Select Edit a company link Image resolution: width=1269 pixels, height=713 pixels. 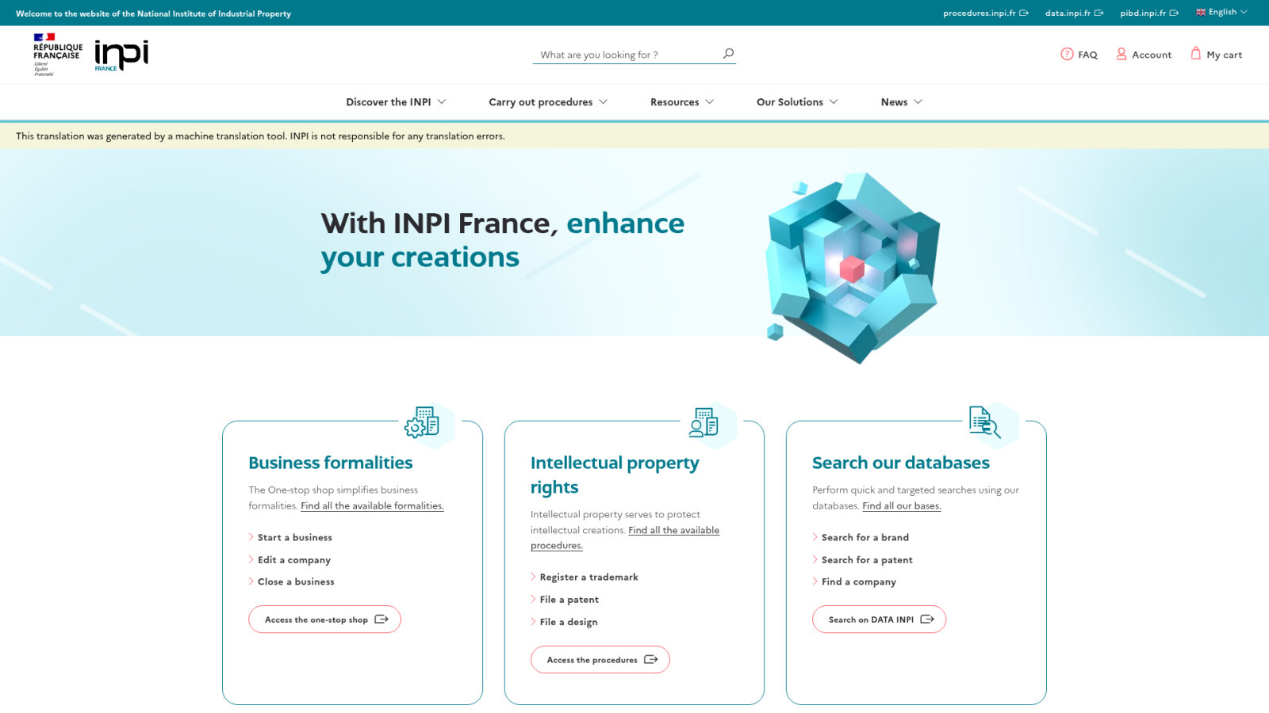[x=294, y=560]
